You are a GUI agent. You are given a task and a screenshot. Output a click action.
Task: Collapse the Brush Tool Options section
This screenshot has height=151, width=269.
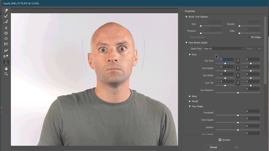pyautogui.click(x=186, y=17)
